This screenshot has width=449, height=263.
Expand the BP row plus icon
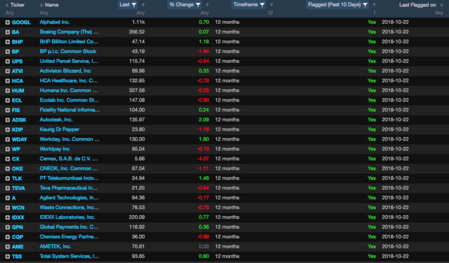(8, 52)
